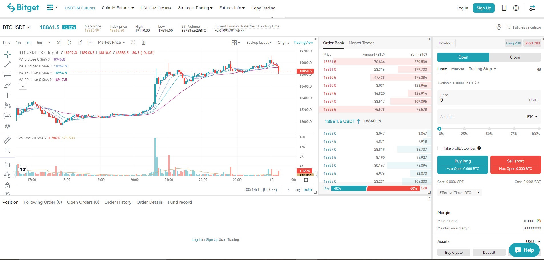The image size is (544, 260).
Task: Choose the text annotation tool
Action: coord(8,95)
